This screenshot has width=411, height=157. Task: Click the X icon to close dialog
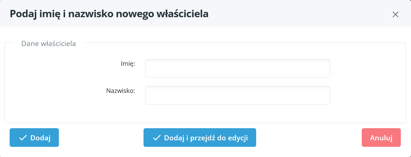[395, 14]
